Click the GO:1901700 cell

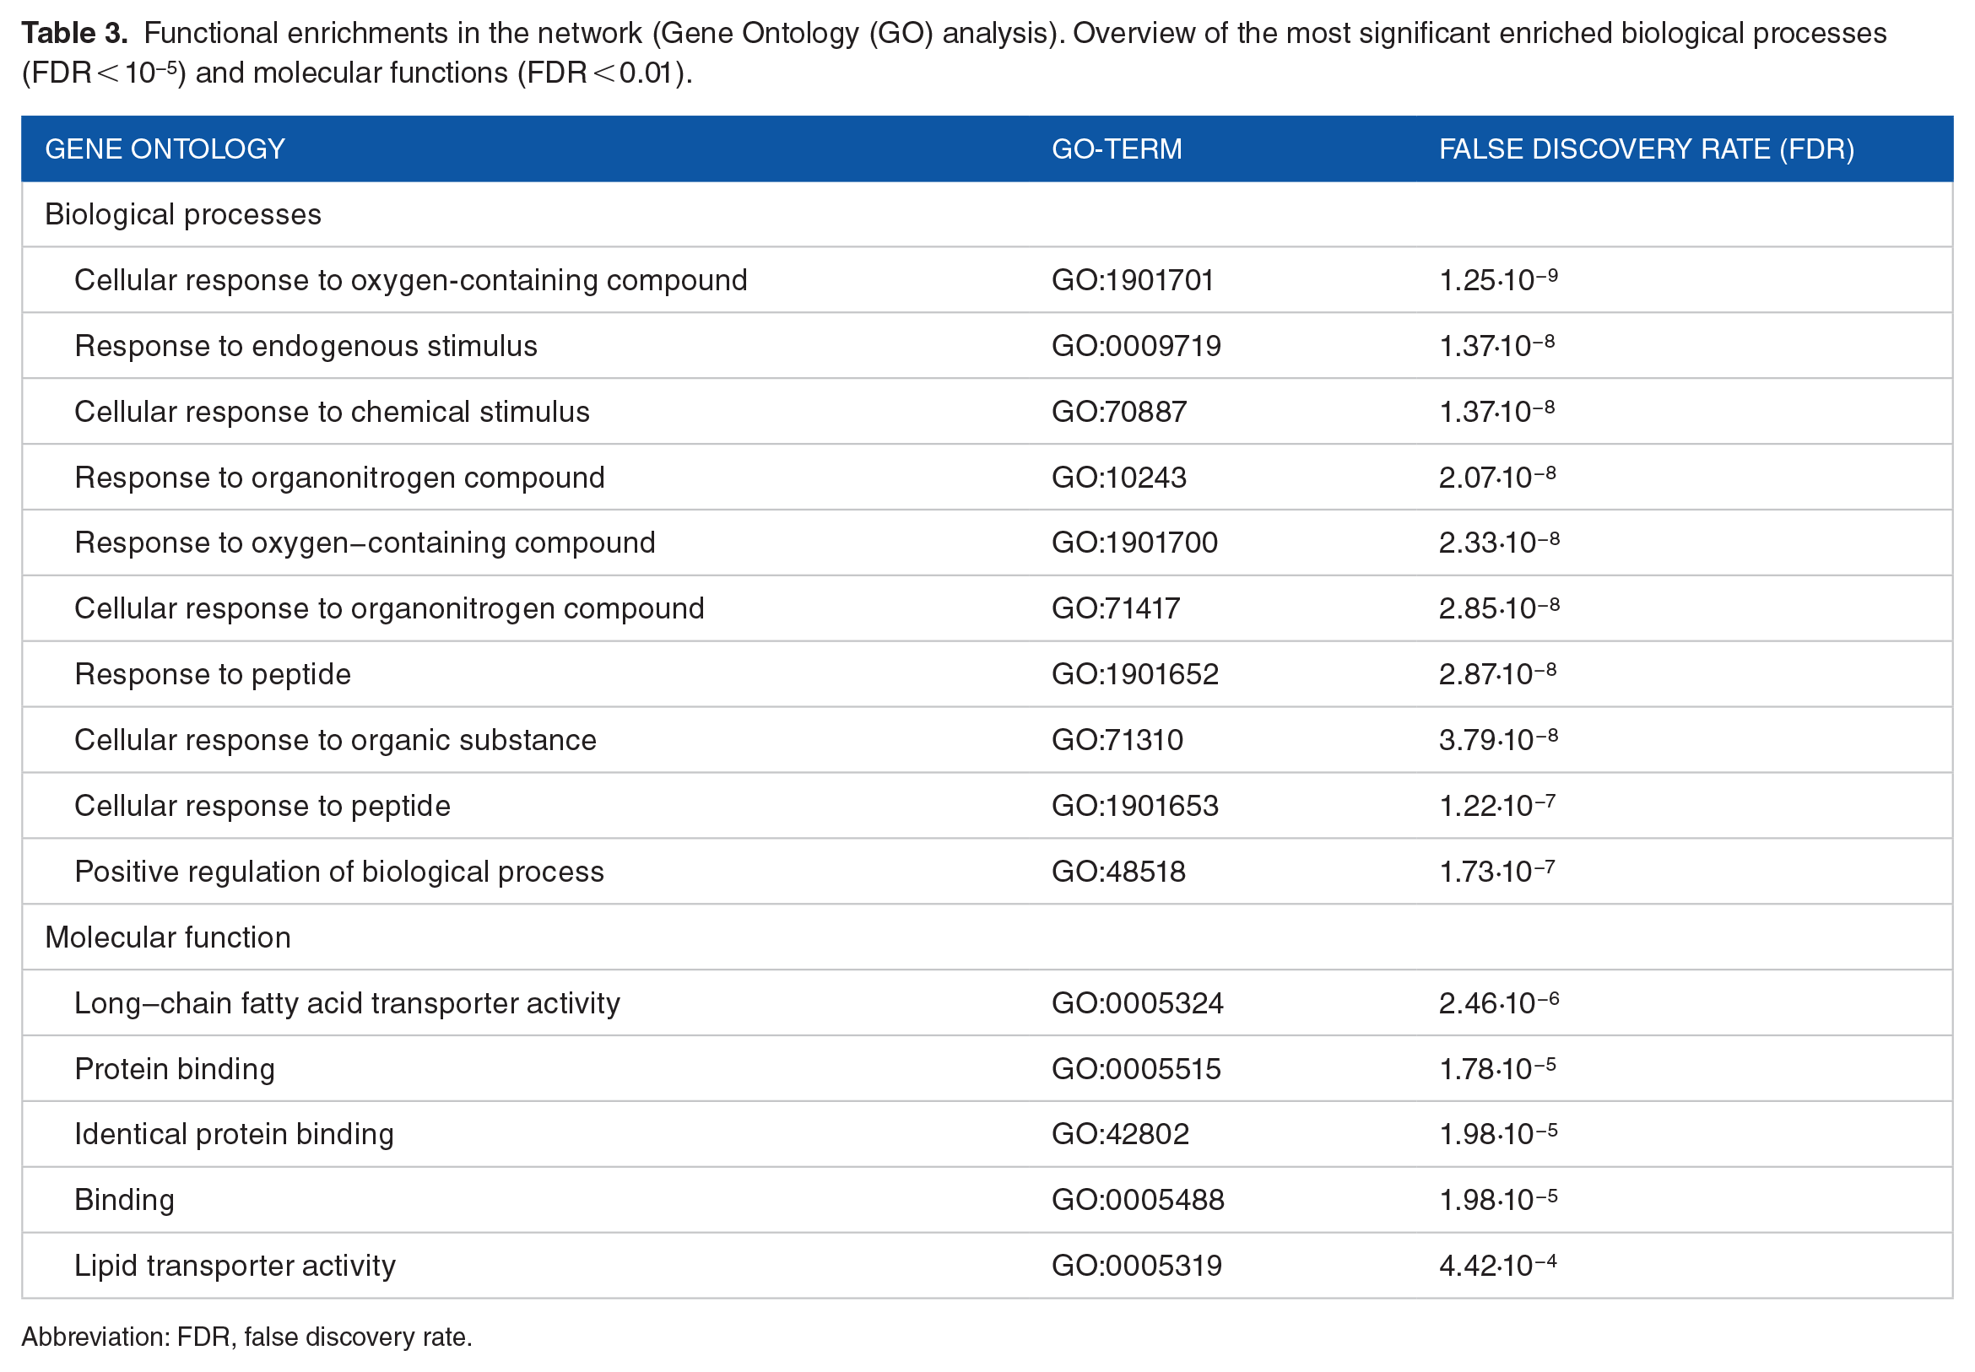(x=1134, y=543)
